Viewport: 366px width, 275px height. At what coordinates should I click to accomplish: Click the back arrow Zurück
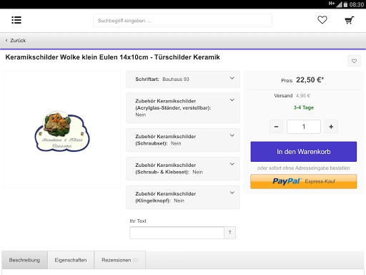(16, 41)
